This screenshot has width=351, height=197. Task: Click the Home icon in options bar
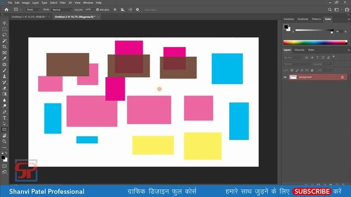pos(7,10)
